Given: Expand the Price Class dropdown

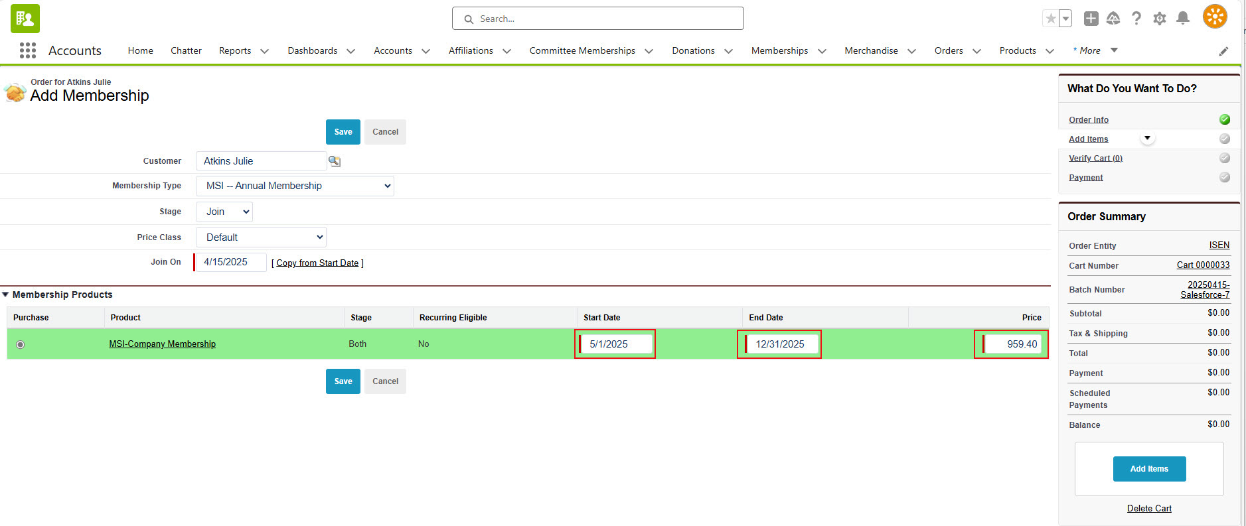Looking at the screenshot, I should tap(261, 237).
